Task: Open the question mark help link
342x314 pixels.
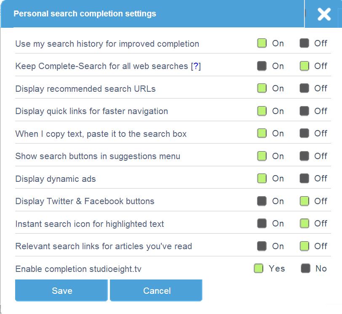Action: click(195, 66)
